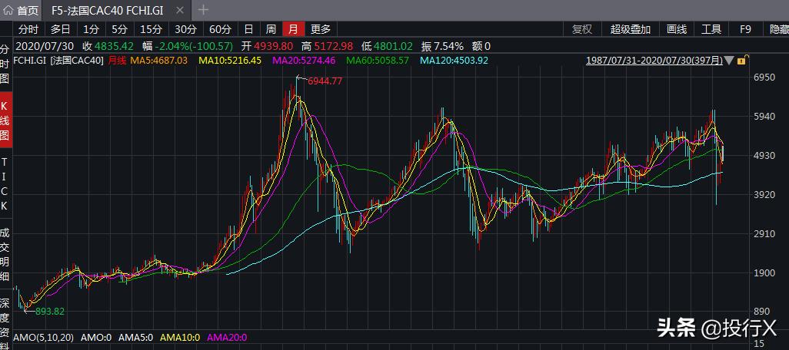Click the MA120:4503.92 indicator label

(x=454, y=61)
